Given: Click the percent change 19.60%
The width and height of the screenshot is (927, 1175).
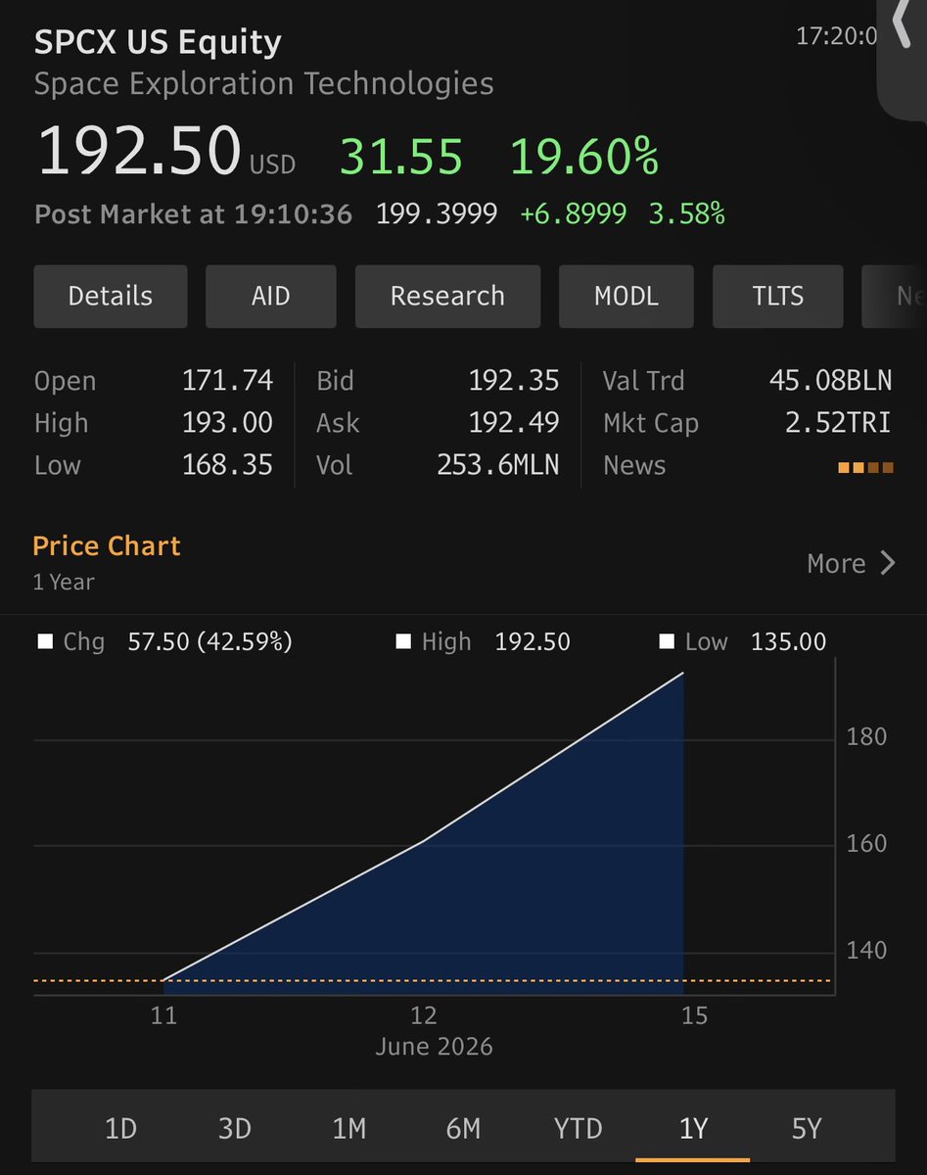Looking at the screenshot, I should 584,157.
